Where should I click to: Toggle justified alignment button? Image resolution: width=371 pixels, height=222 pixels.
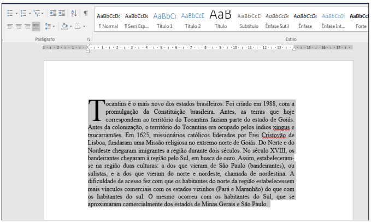click(x=36, y=26)
